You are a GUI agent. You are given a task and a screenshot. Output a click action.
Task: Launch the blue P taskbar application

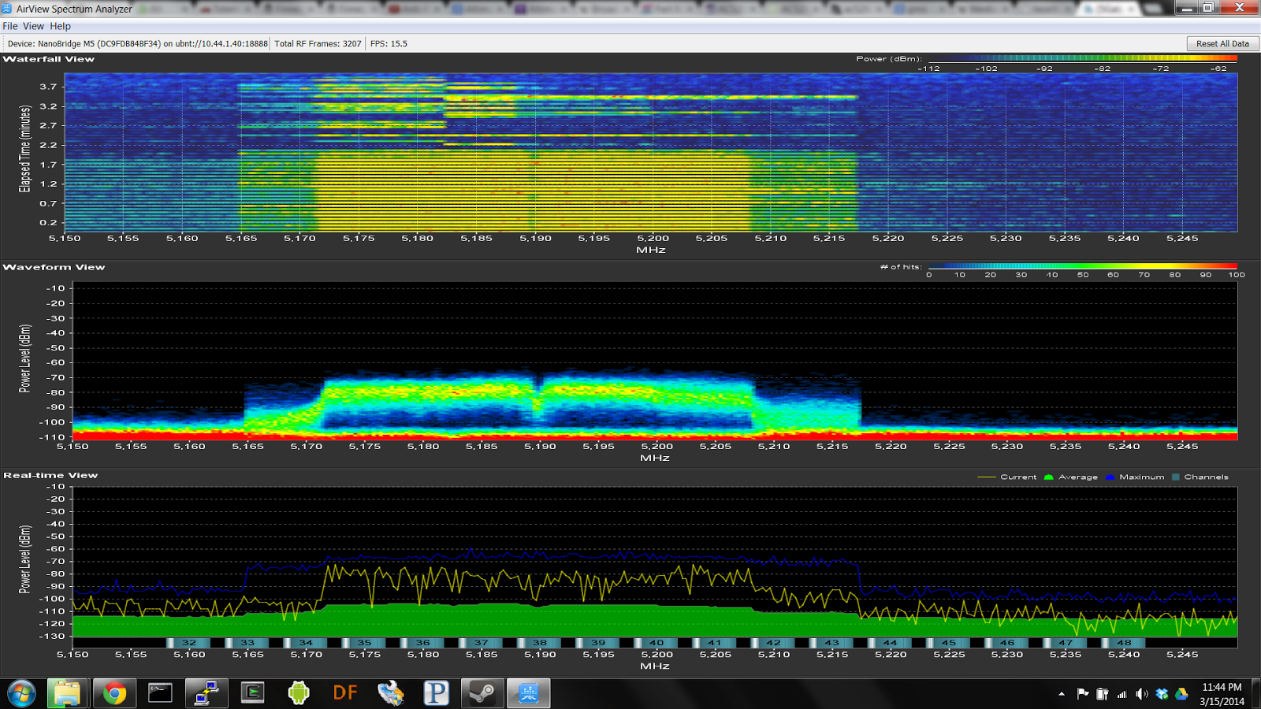point(436,693)
